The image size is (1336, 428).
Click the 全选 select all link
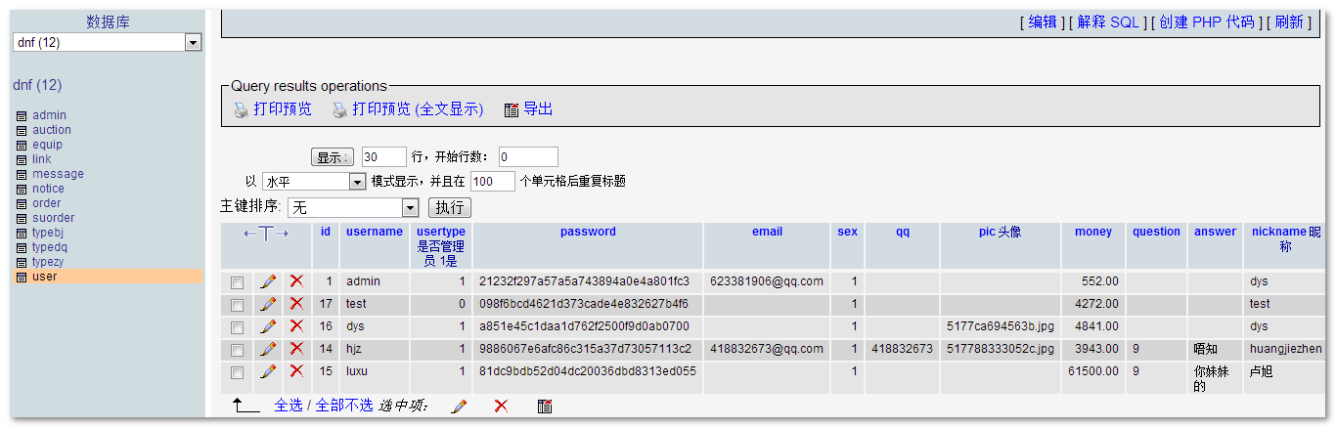(289, 406)
